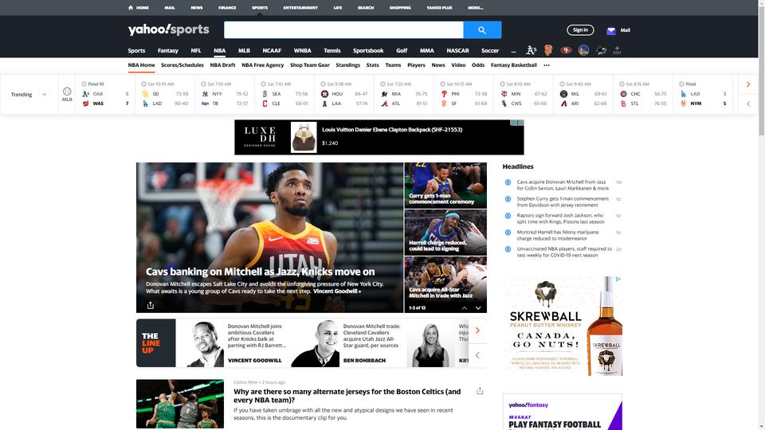The width and height of the screenshot is (765, 430).
Task: Open Ben Rohrbach's Donovan Mitchell trade column
Action: tap(348, 342)
